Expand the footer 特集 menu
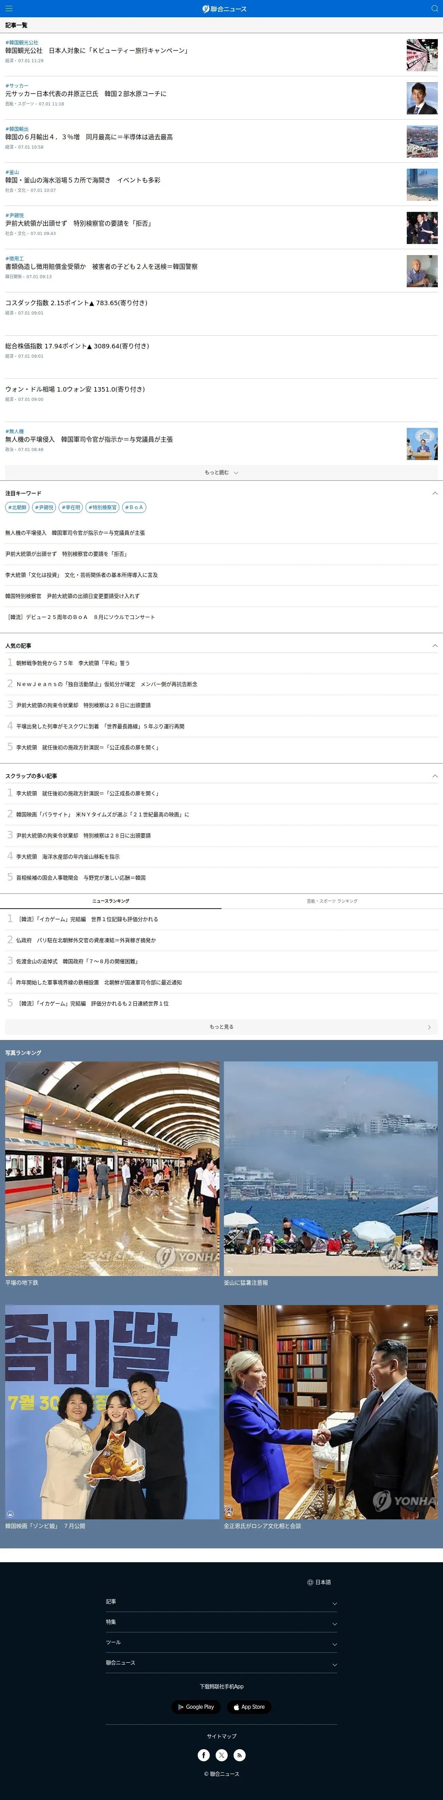Viewport: 443px width, 1800px height. coord(221,1622)
